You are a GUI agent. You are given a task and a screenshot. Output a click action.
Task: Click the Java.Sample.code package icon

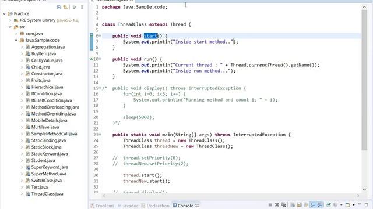pos(22,40)
